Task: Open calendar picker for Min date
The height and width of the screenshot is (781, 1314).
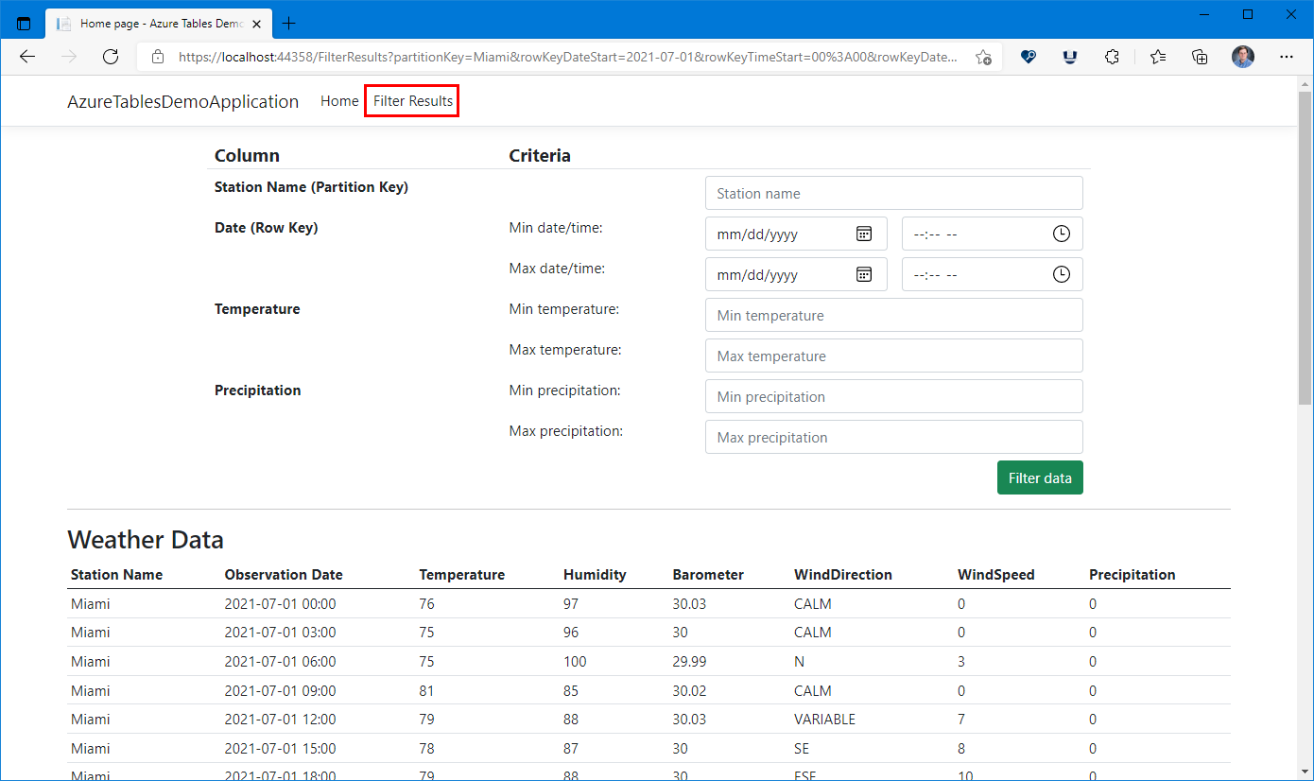Action: pyautogui.click(x=863, y=234)
